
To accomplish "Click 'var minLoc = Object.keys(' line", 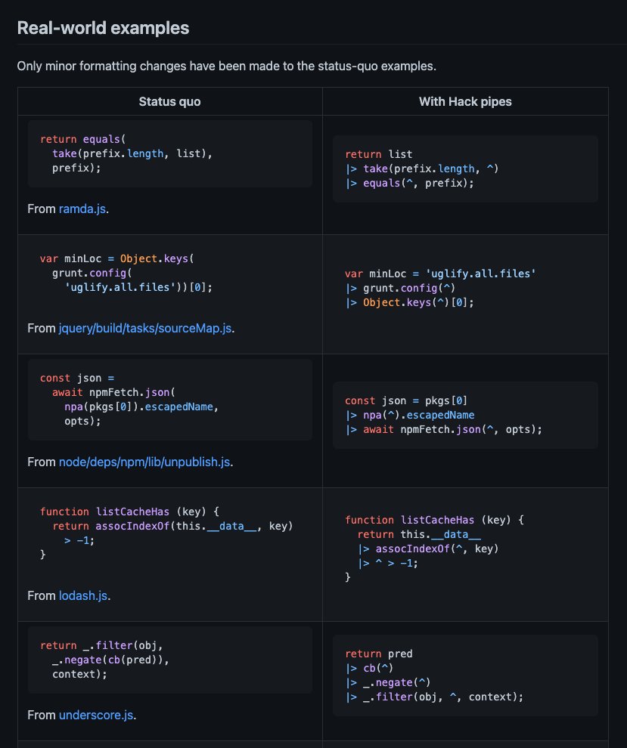I will pyautogui.click(x=117, y=258).
